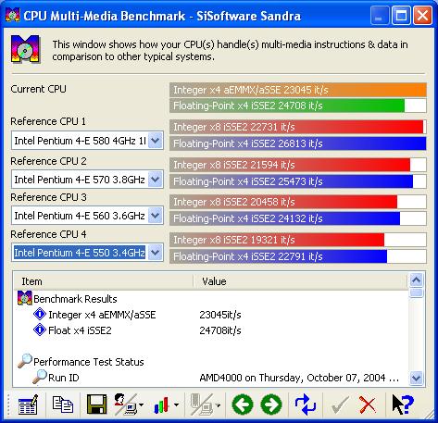Cancel with the red X icon

368,404
